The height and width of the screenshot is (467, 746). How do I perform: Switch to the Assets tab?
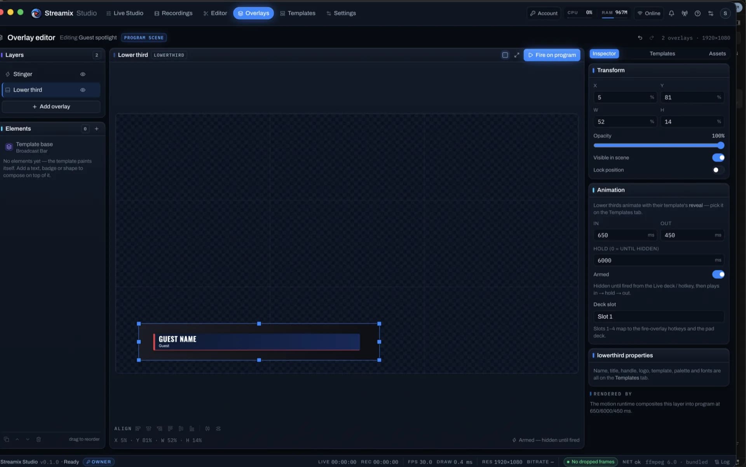[x=717, y=54]
